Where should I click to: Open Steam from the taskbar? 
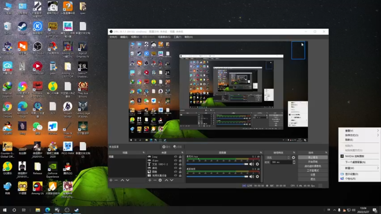coord(77,210)
